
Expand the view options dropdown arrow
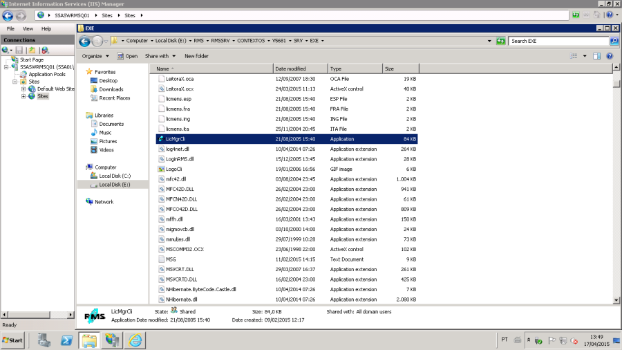tap(584, 56)
